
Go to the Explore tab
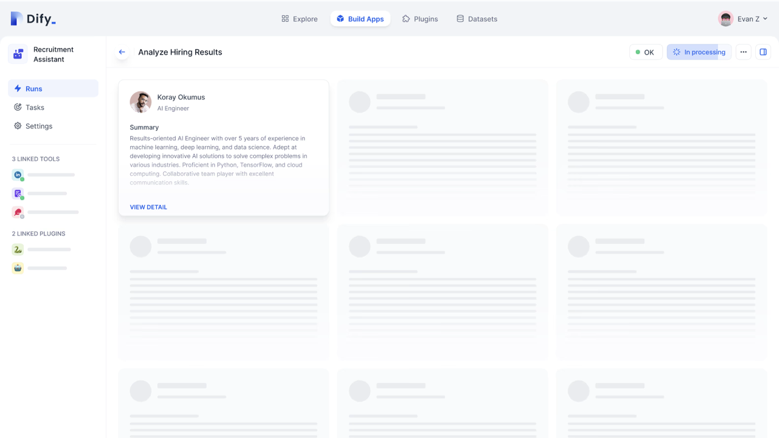coord(299,19)
